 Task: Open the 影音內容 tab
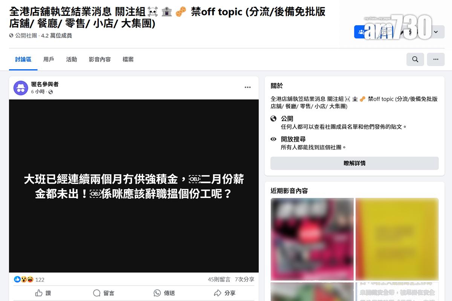coord(100,59)
